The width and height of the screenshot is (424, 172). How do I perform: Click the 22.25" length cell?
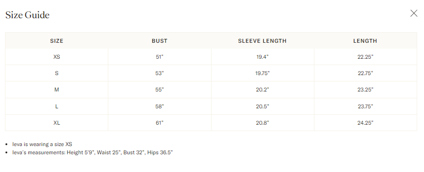tap(365, 57)
